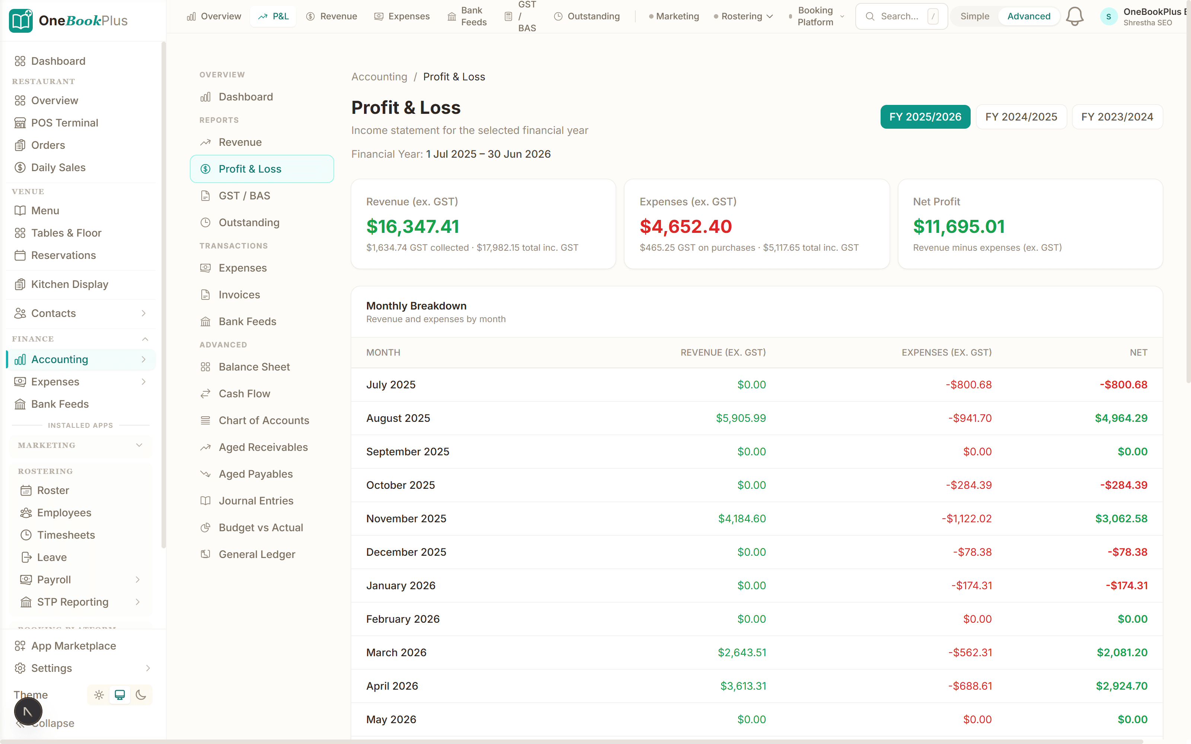Image resolution: width=1191 pixels, height=744 pixels.
Task: Enable dark mode theme
Action: (x=142, y=695)
